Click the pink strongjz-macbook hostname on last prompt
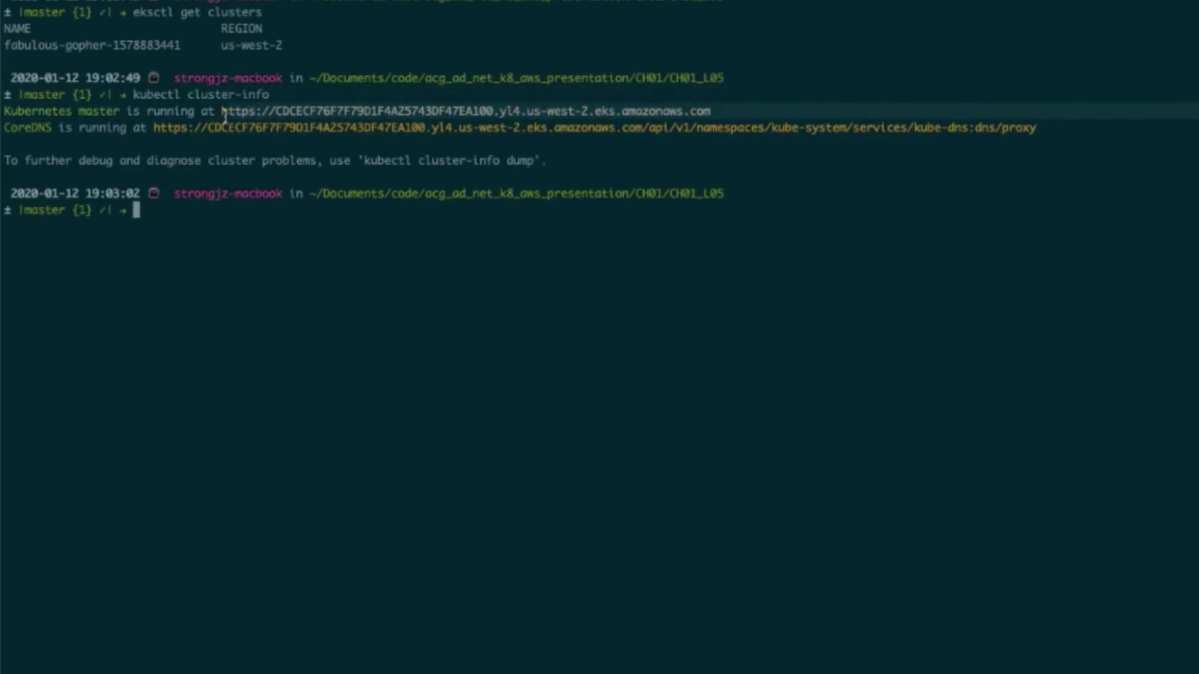The width and height of the screenshot is (1199, 674). pos(228,193)
